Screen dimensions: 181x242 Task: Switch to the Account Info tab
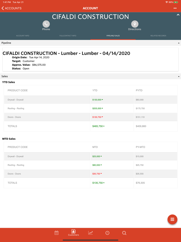click(23, 36)
